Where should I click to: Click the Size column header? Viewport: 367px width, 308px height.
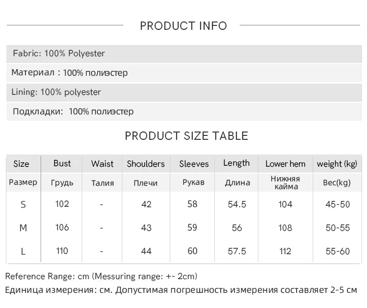[x=21, y=164]
